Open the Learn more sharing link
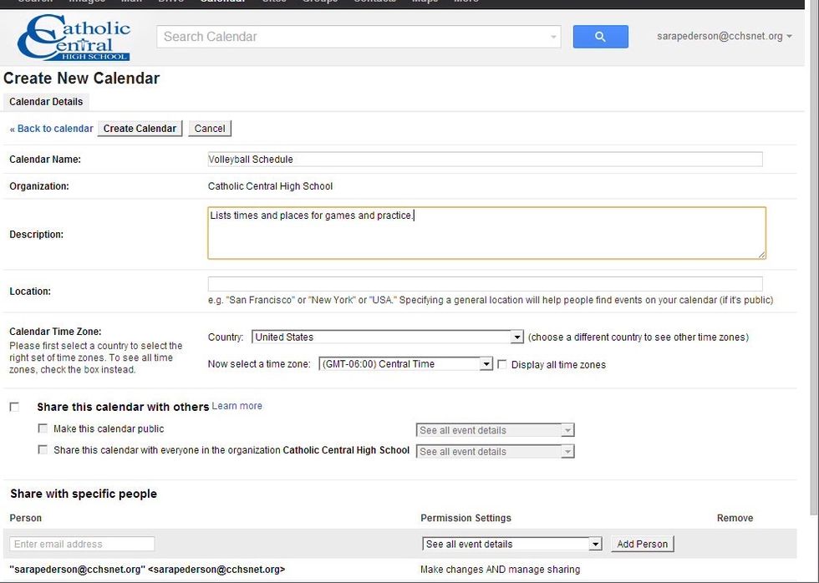The image size is (819, 583). click(x=237, y=406)
